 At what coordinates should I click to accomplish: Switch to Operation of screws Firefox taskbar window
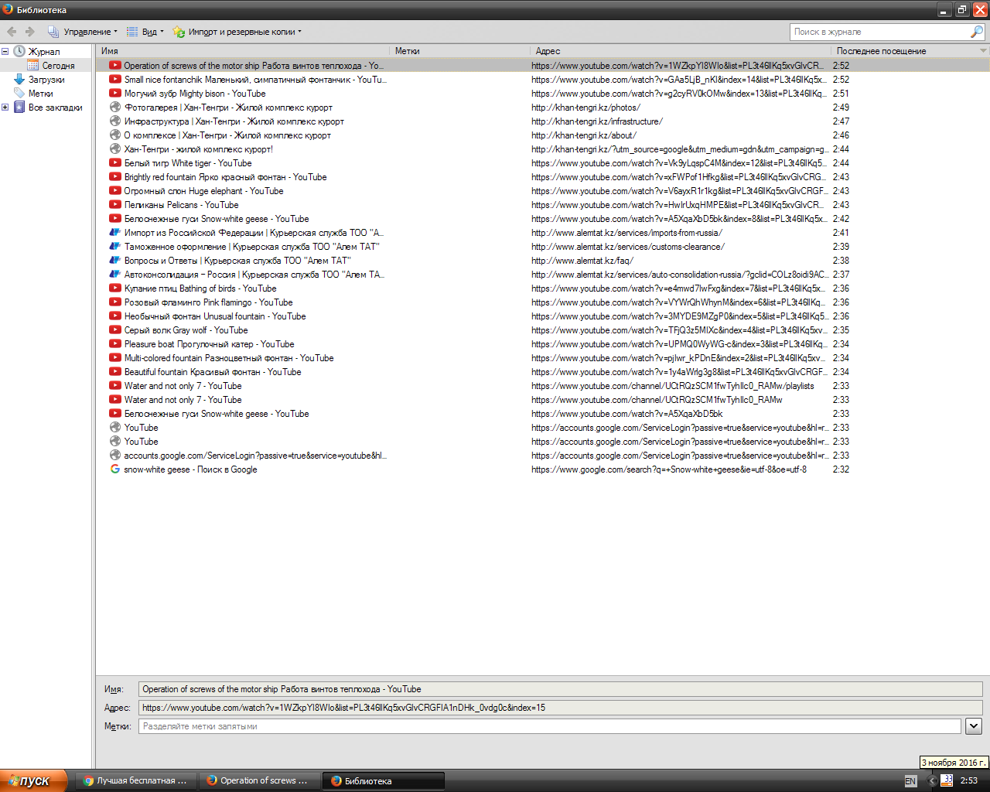260,780
